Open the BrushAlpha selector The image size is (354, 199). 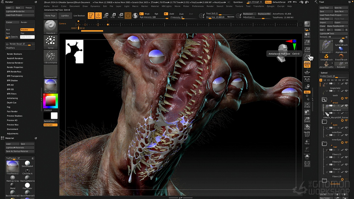[x=50, y=57]
